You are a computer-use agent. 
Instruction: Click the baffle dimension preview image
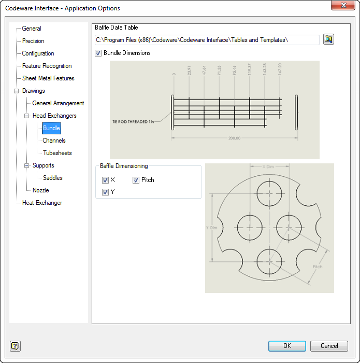tap(269, 228)
